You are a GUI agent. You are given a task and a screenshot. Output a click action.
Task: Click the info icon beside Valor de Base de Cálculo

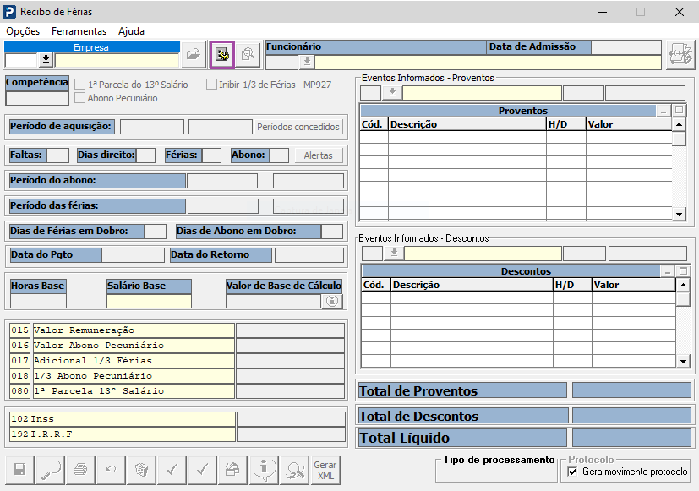point(331,301)
